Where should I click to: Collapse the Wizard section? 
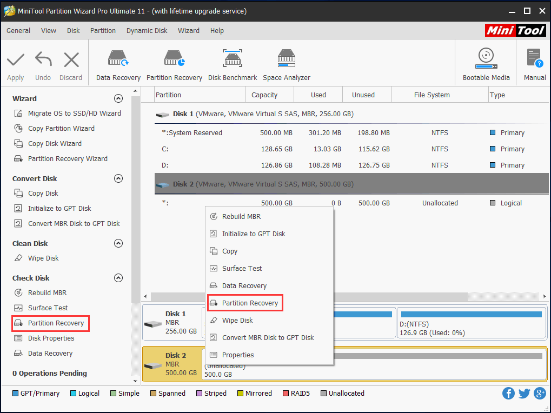(x=118, y=98)
